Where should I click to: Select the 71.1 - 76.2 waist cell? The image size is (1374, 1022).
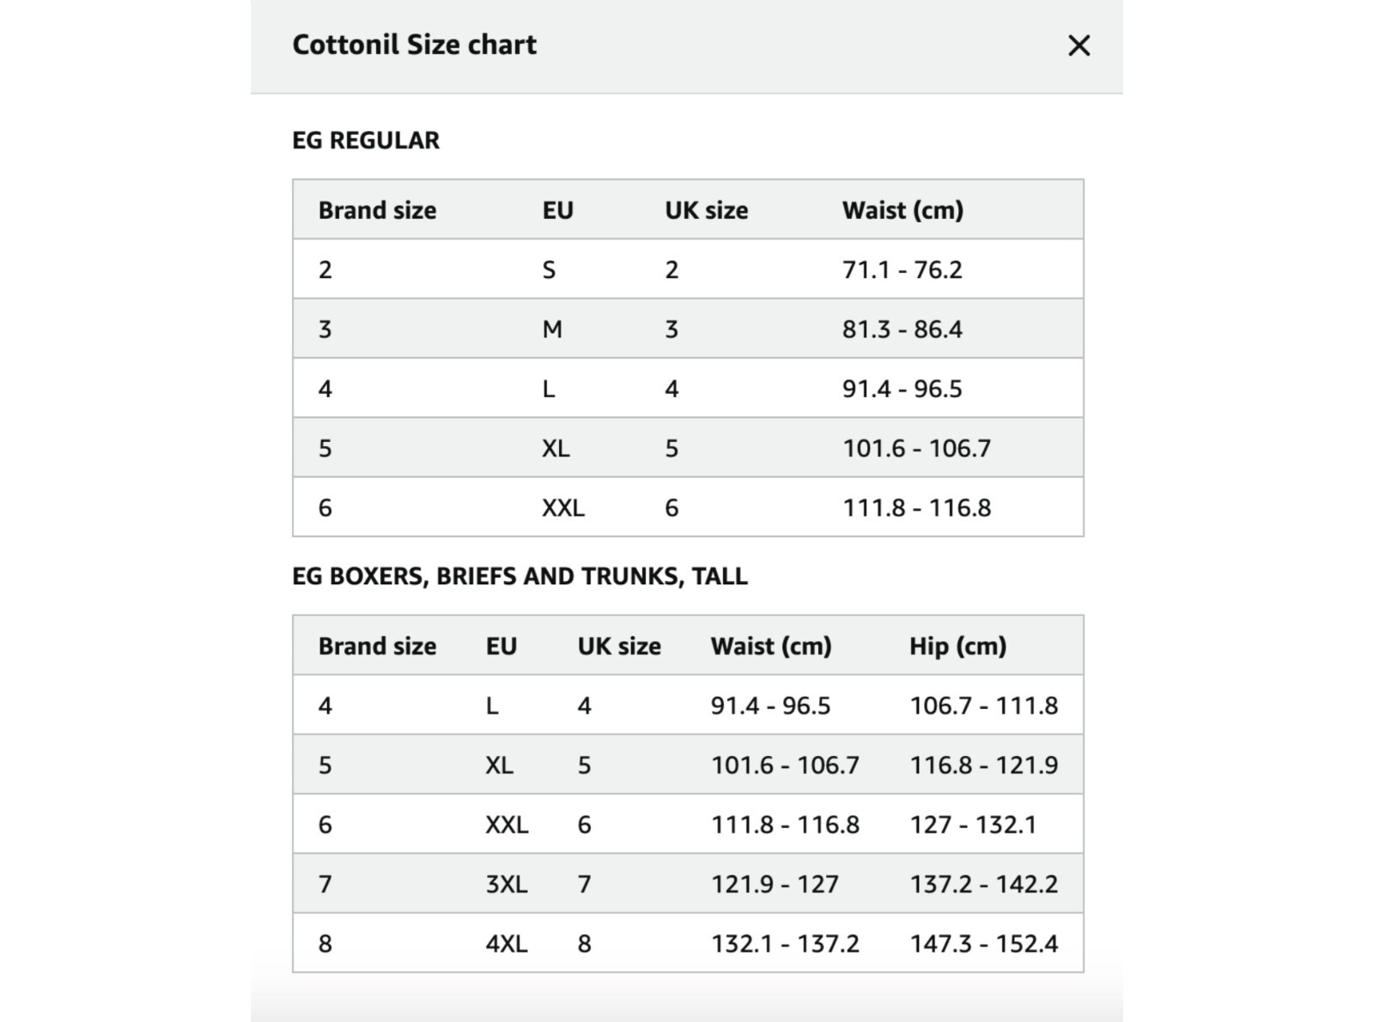902,269
